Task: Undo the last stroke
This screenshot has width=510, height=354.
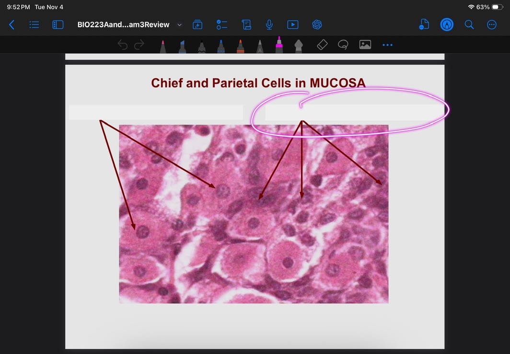Action: point(122,45)
